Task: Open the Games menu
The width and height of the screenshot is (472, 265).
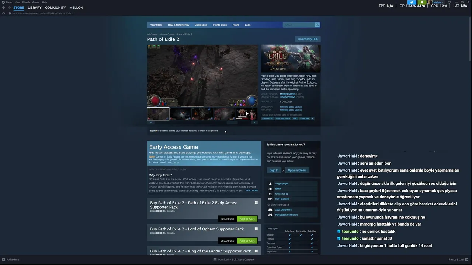Action: (36, 2)
